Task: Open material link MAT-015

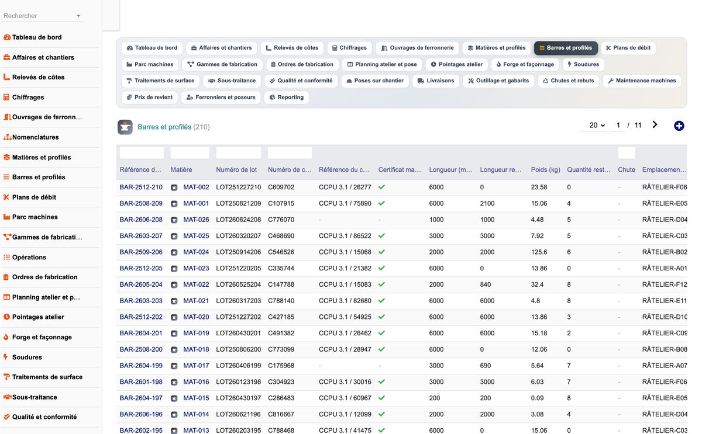Action: point(196,398)
